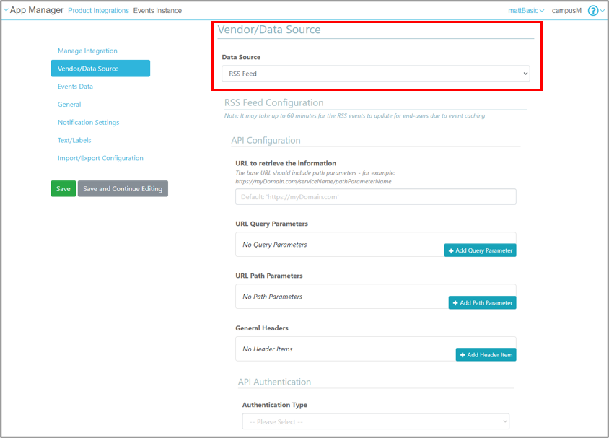Viewport: 609px width, 438px height.
Task: Click Add Query Parameter button
Action: (x=480, y=250)
